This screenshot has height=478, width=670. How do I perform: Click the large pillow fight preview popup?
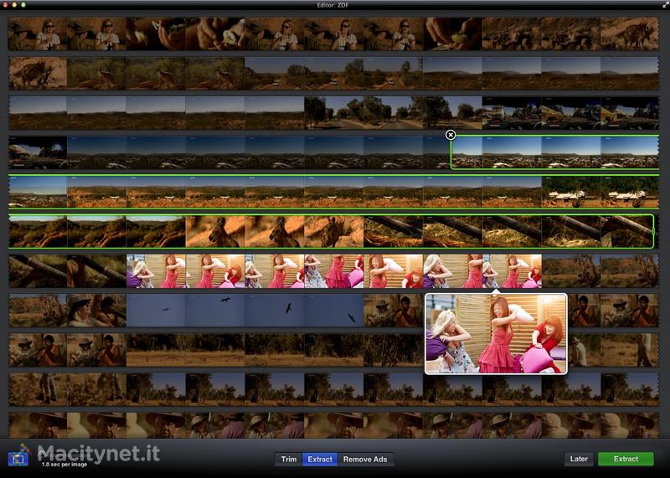pos(496,334)
